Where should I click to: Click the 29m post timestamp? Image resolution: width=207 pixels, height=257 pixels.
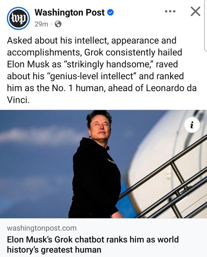[x=41, y=24]
